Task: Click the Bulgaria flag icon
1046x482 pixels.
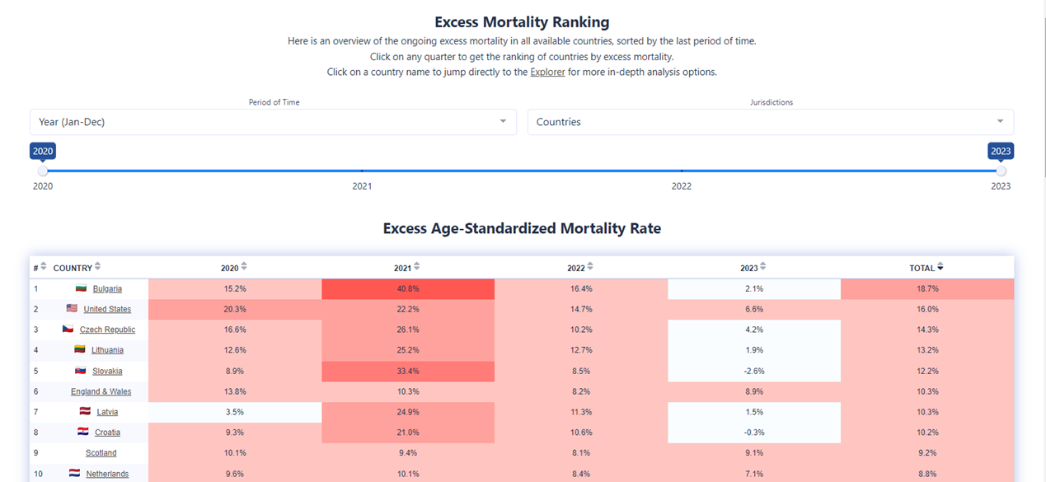Action: (x=81, y=288)
